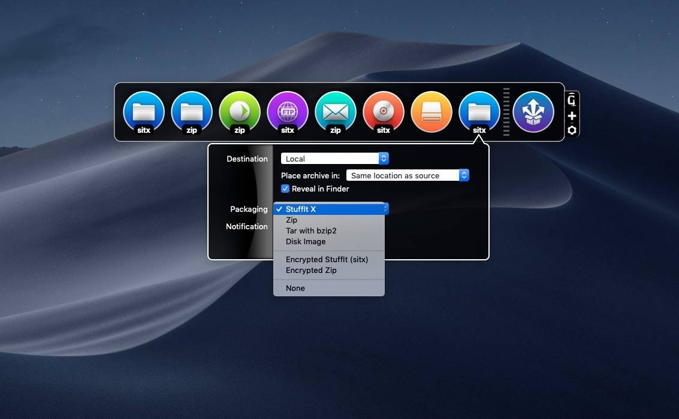Expand the Place archive in dropdown
This screenshot has width=679, height=419.
[x=408, y=175]
